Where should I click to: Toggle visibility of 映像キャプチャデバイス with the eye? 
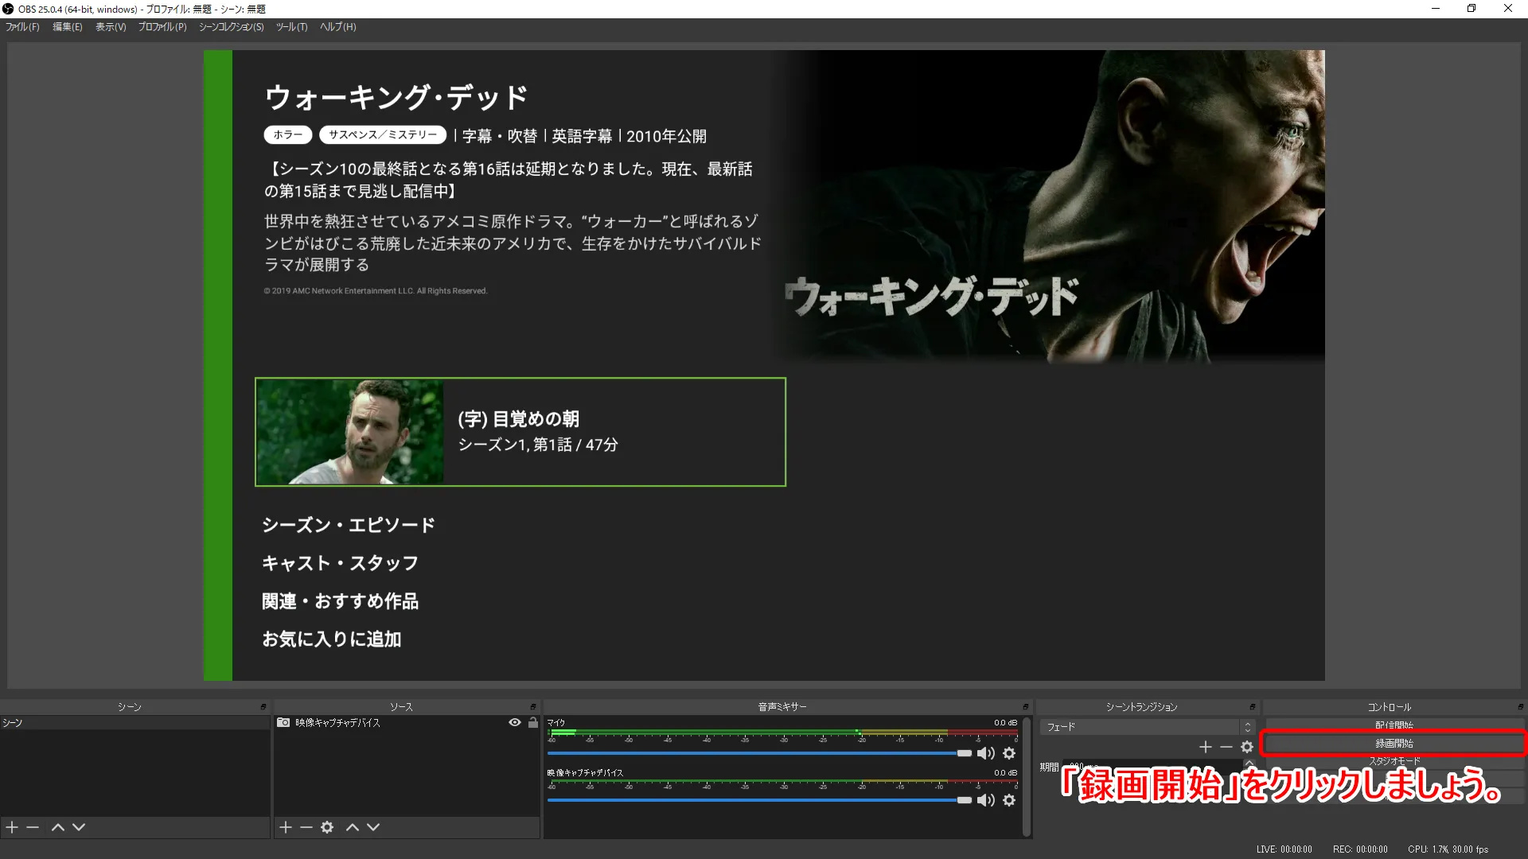pos(515,722)
